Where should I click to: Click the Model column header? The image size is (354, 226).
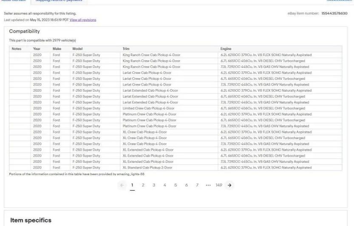coord(77,49)
